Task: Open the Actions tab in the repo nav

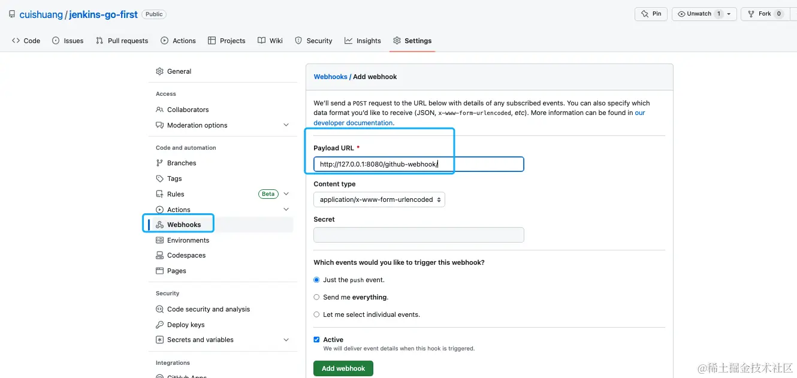Action: click(178, 41)
